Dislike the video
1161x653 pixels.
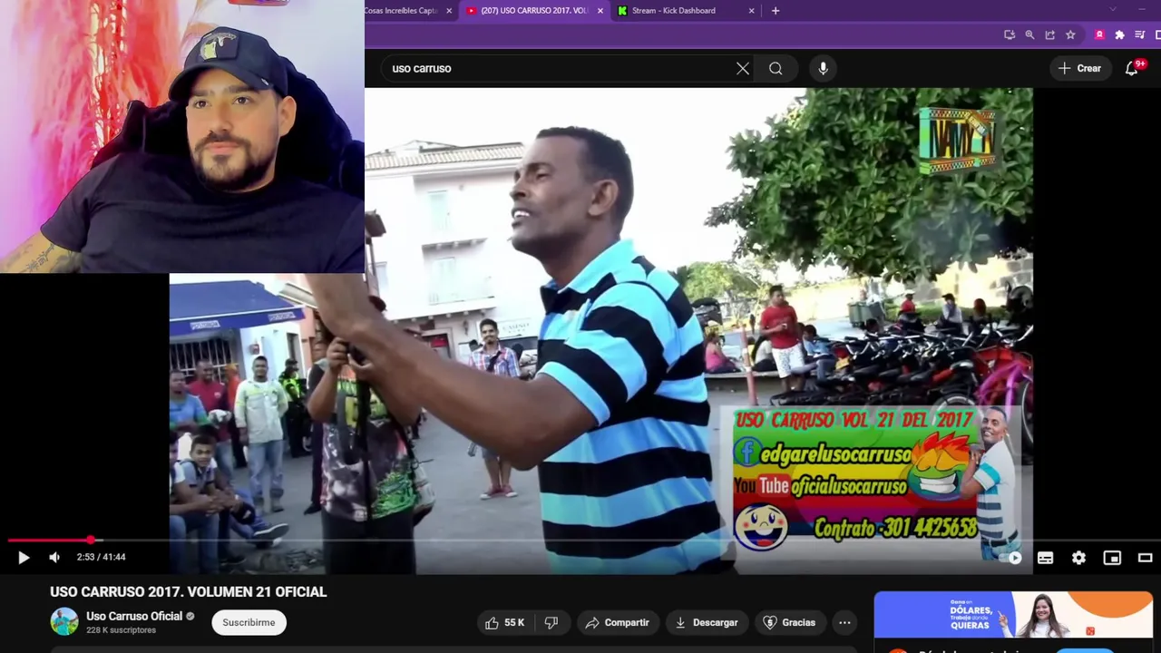click(551, 622)
